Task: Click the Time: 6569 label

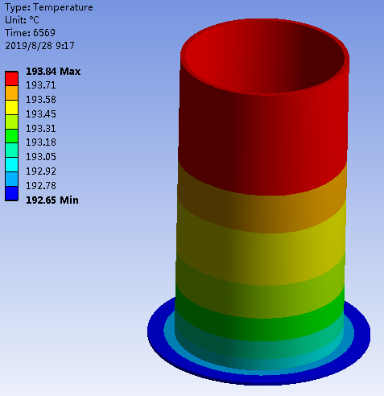Action: pos(30,33)
